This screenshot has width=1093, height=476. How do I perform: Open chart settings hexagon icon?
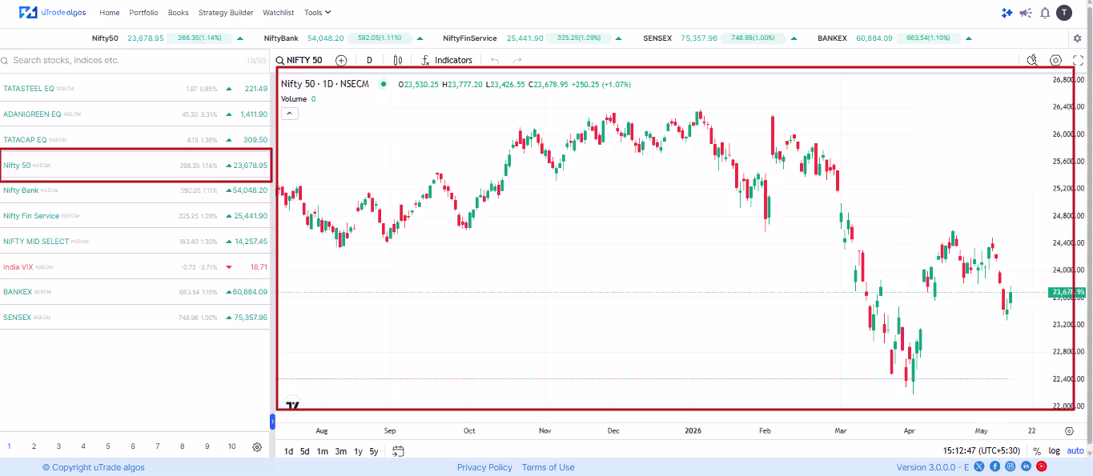tap(1056, 60)
